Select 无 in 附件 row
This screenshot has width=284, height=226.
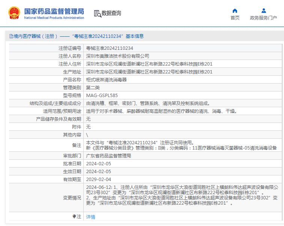(88, 127)
